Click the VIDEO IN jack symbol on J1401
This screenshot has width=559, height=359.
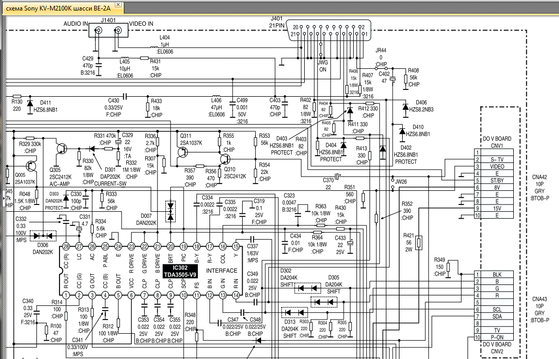click(118, 31)
